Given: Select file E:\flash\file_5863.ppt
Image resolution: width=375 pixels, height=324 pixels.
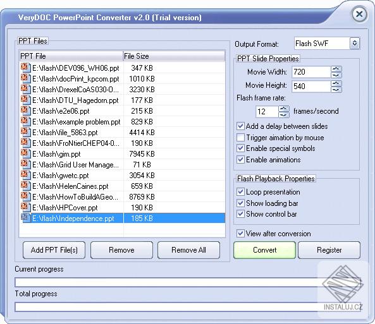Looking at the screenshot, I should pos(65,133).
